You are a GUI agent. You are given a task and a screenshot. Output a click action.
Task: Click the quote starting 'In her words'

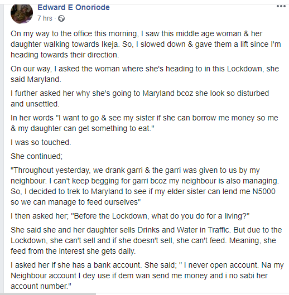tap(144, 123)
